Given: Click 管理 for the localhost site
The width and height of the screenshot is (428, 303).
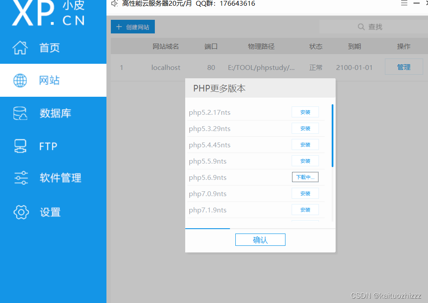Looking at the screenshot, I should (x=403, y=66).
